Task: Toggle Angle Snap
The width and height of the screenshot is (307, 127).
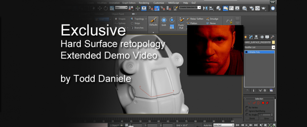Action: tap(157, 8)
